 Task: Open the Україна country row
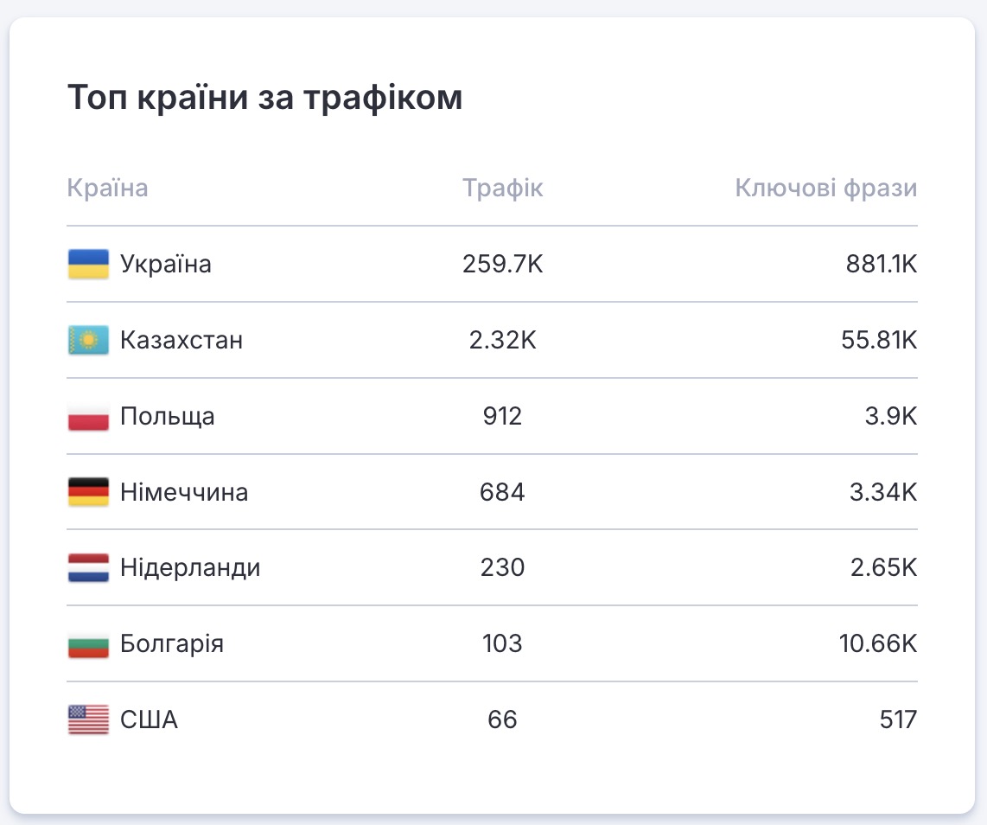coord(166,264)
